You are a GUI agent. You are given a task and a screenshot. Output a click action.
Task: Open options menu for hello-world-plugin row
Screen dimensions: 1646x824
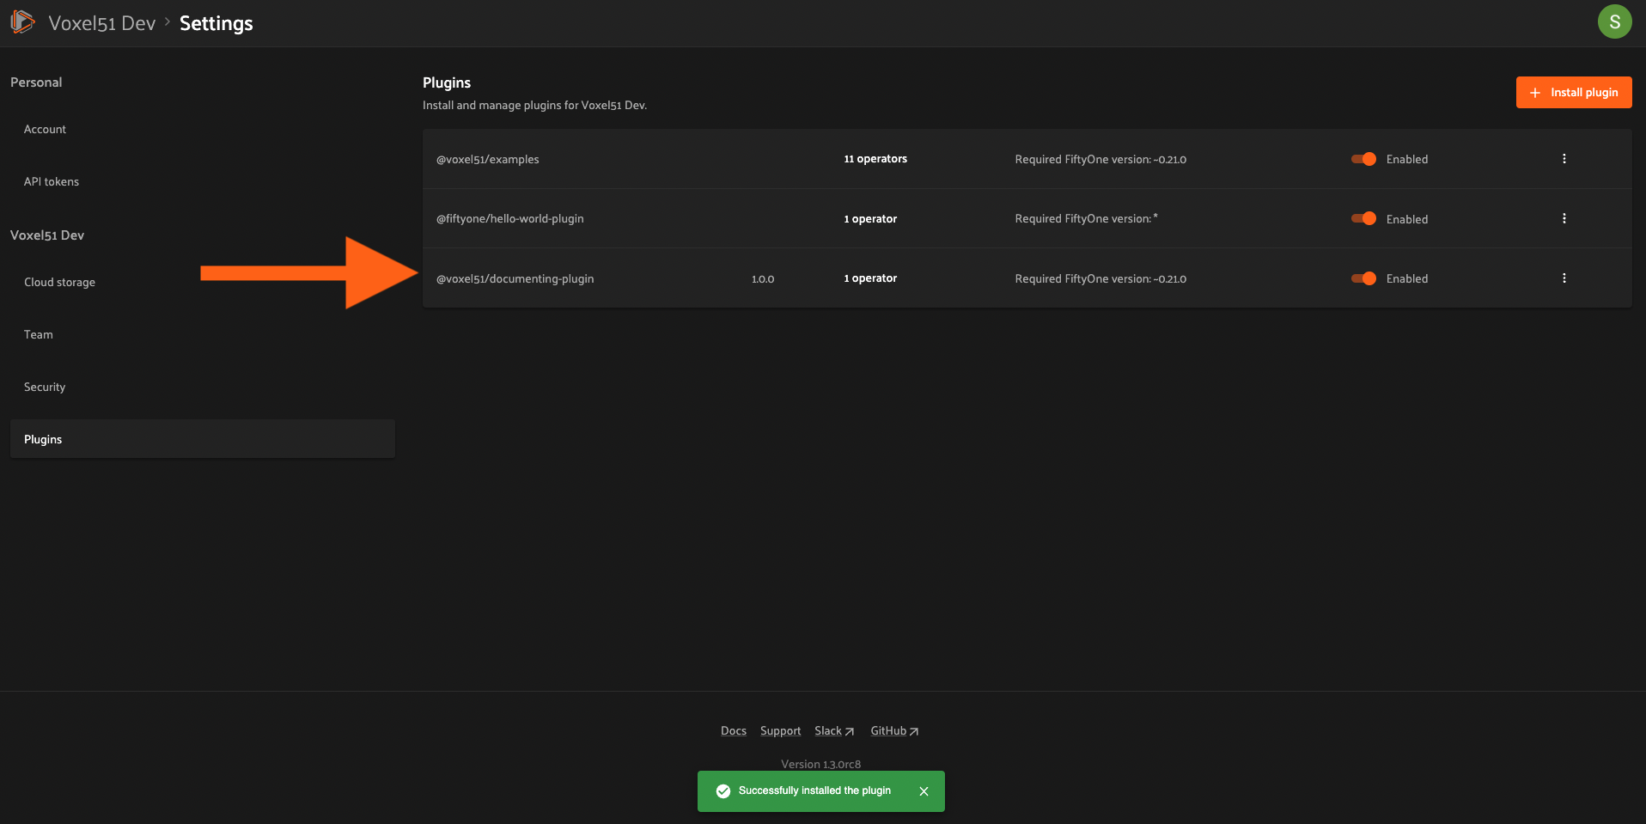coord(1564,218)
